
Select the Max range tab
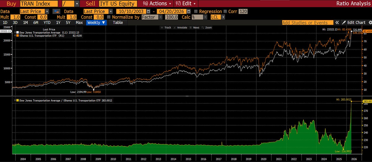pos(79,22)
